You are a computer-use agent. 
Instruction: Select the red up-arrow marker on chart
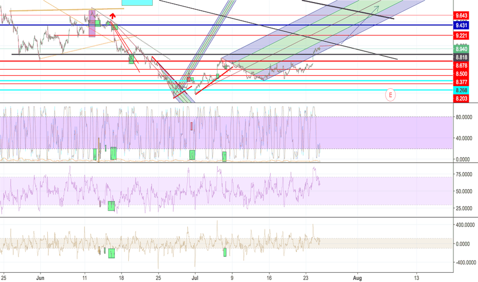pyautogui.click(x=113, y=16)
